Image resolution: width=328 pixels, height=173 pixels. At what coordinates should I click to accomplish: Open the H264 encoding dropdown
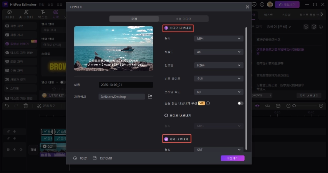pos(219,65)
